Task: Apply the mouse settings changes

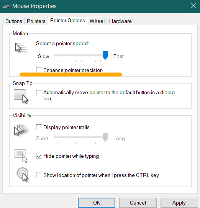Action: 179,203
